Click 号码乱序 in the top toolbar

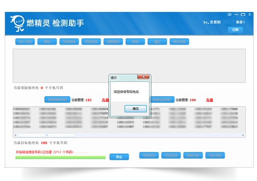point(91,41)
